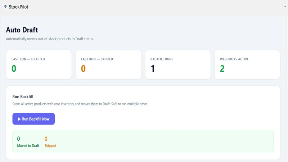
Task: Select the Webhooks Active card
Action: (x=247, y=65)
